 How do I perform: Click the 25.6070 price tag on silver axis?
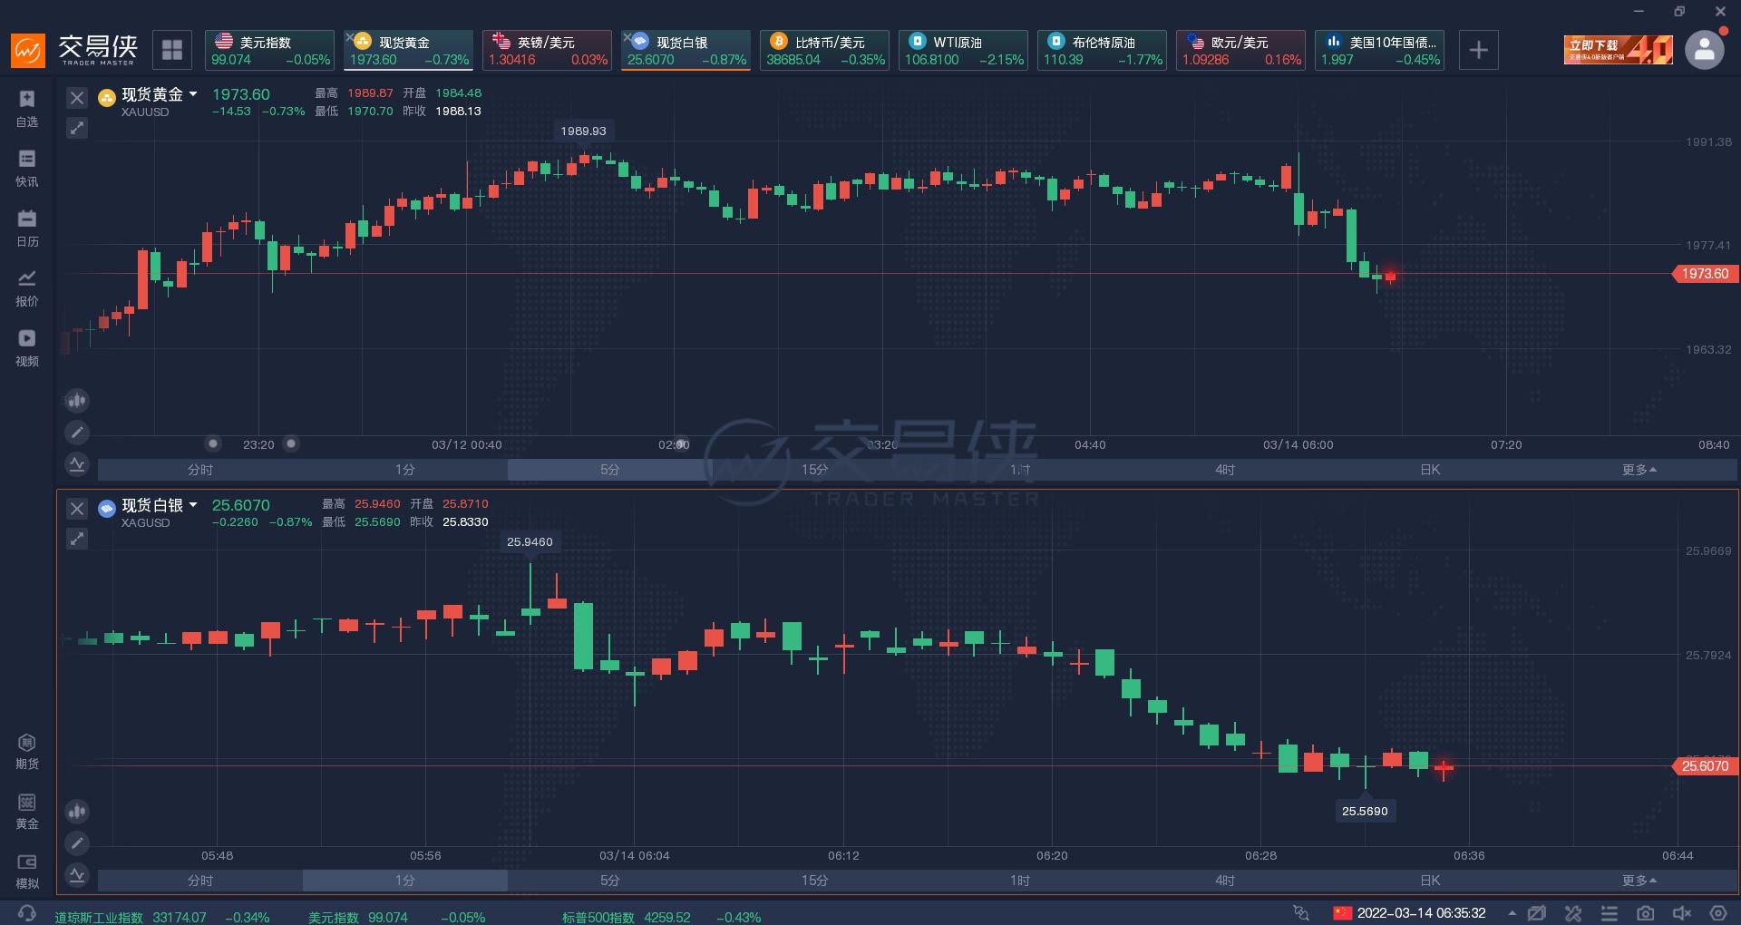pyautogui.click(x=1704, y=766)
